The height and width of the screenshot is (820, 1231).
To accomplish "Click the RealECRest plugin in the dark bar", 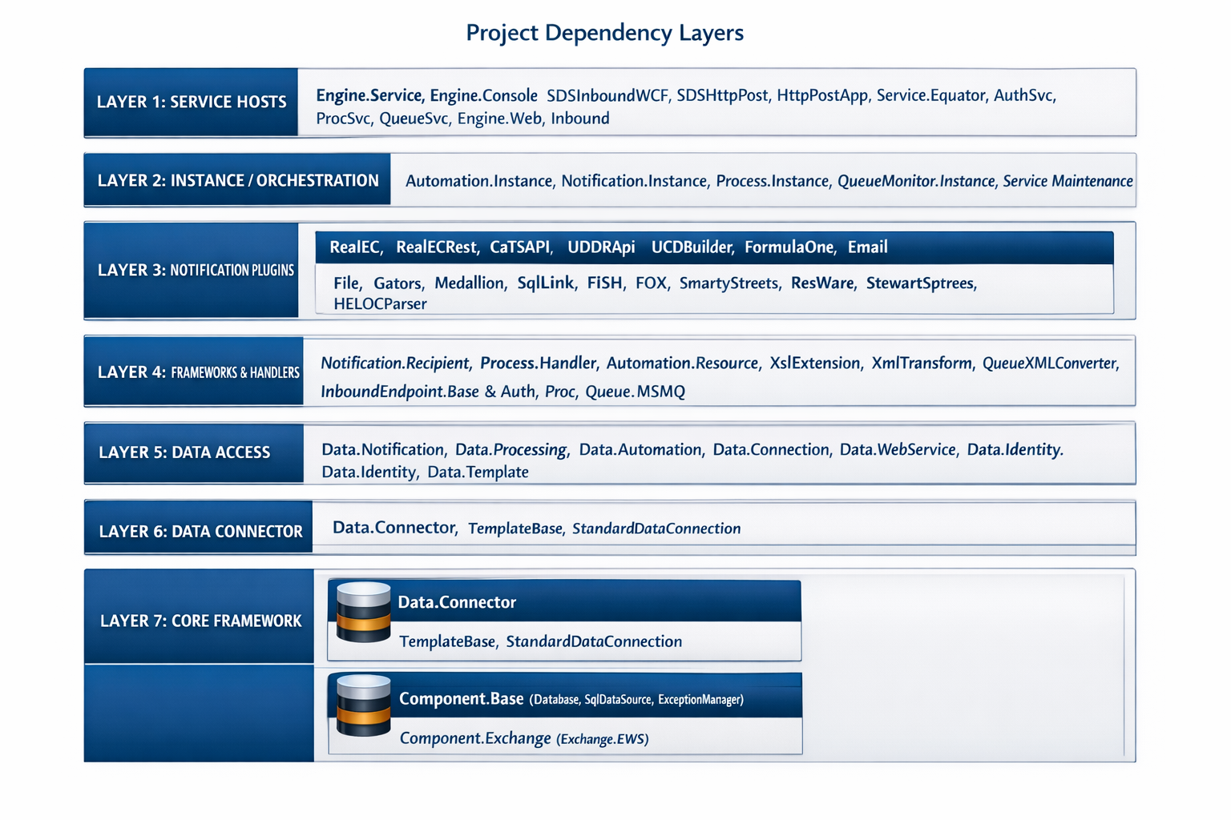I will (436, 247).
